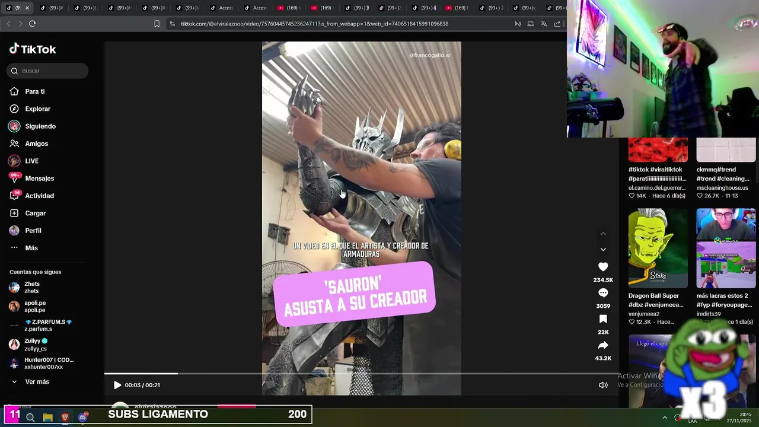Screen dimensions: 759x427
Task: Open the Más options menu
Action: 31,248
